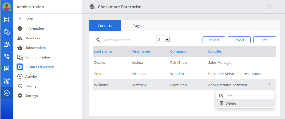Click the History clock icon
Image resolution: width=285 pixels, height=119 pixels.
[x=20, y=86]
